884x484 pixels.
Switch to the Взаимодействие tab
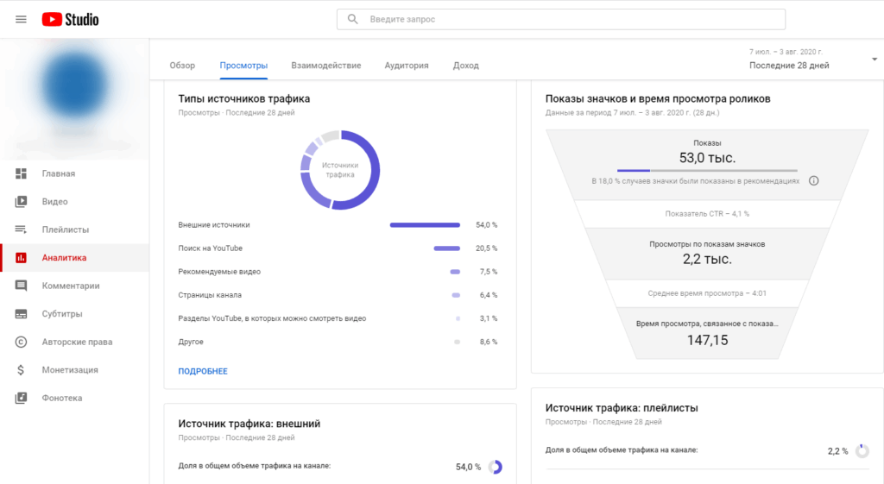325,66
